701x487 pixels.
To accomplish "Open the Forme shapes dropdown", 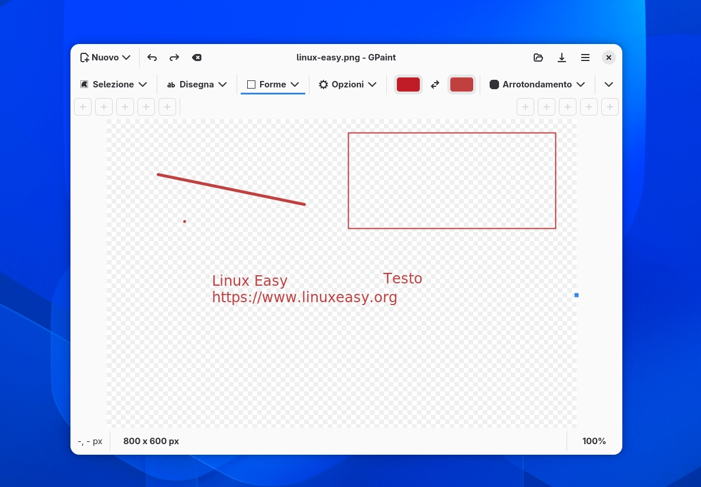I will [273, 84].
